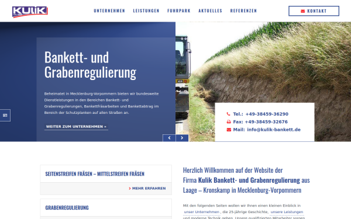
Task: Open the side contact card tab
Action: point(5,115)
